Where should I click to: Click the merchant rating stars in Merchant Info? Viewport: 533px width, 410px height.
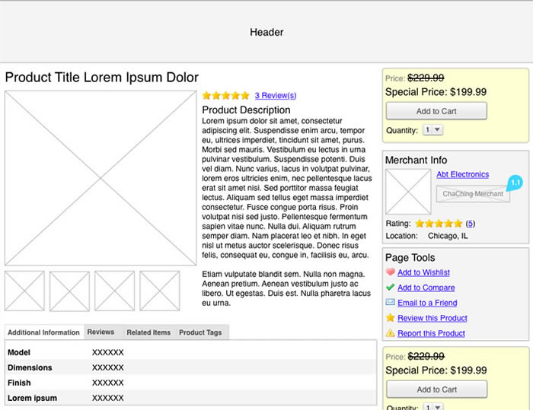[x=439, y=223]
